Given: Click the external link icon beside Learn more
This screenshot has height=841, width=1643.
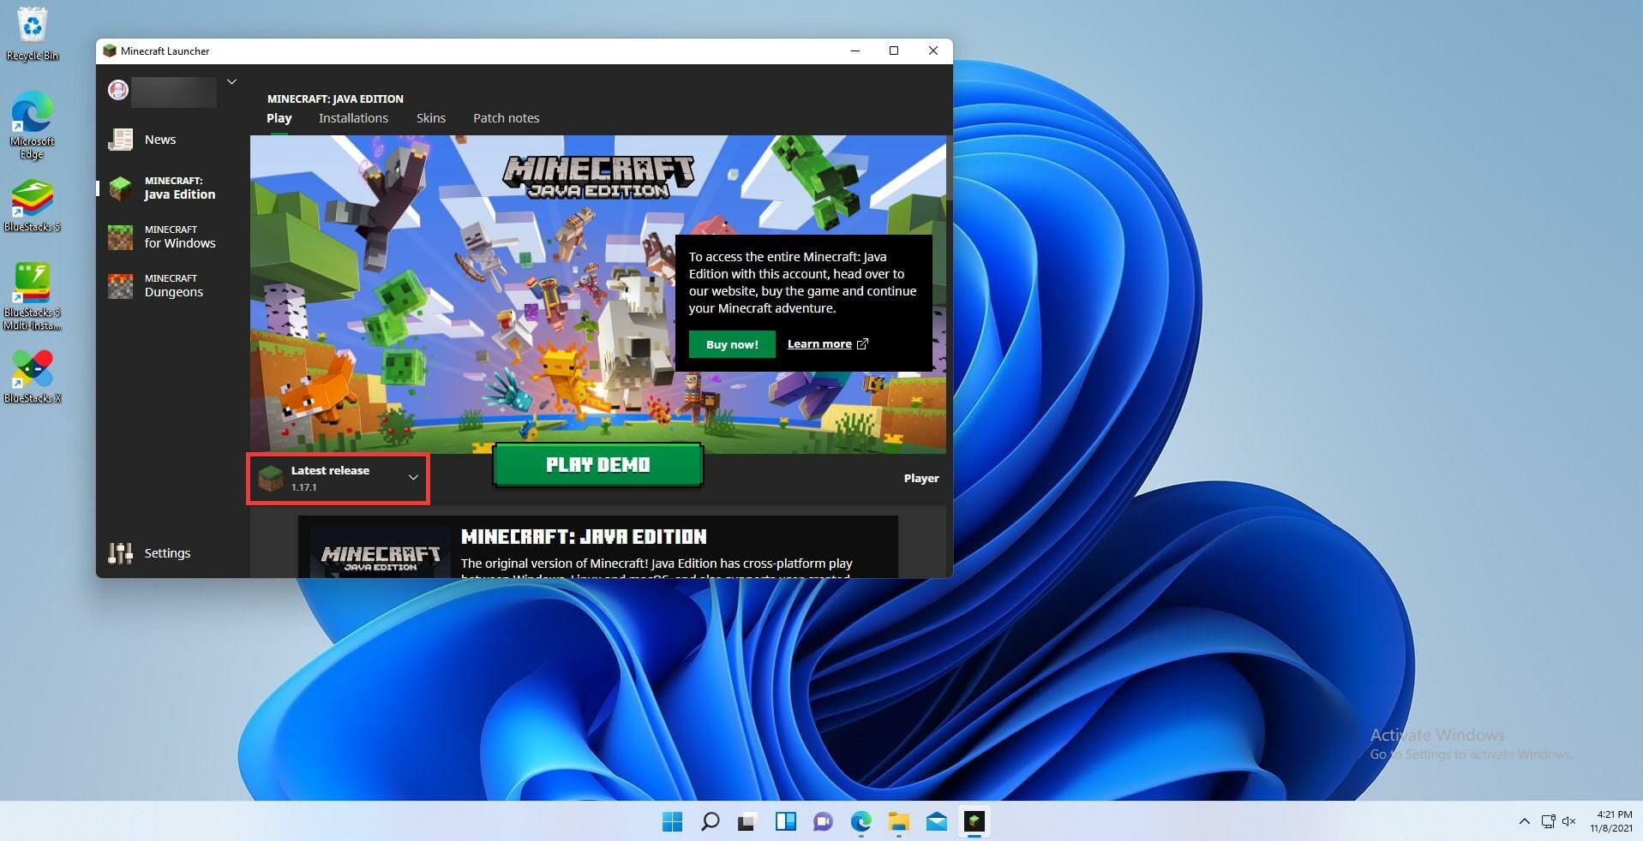Looking at the screenshot, I should (862, 344).
